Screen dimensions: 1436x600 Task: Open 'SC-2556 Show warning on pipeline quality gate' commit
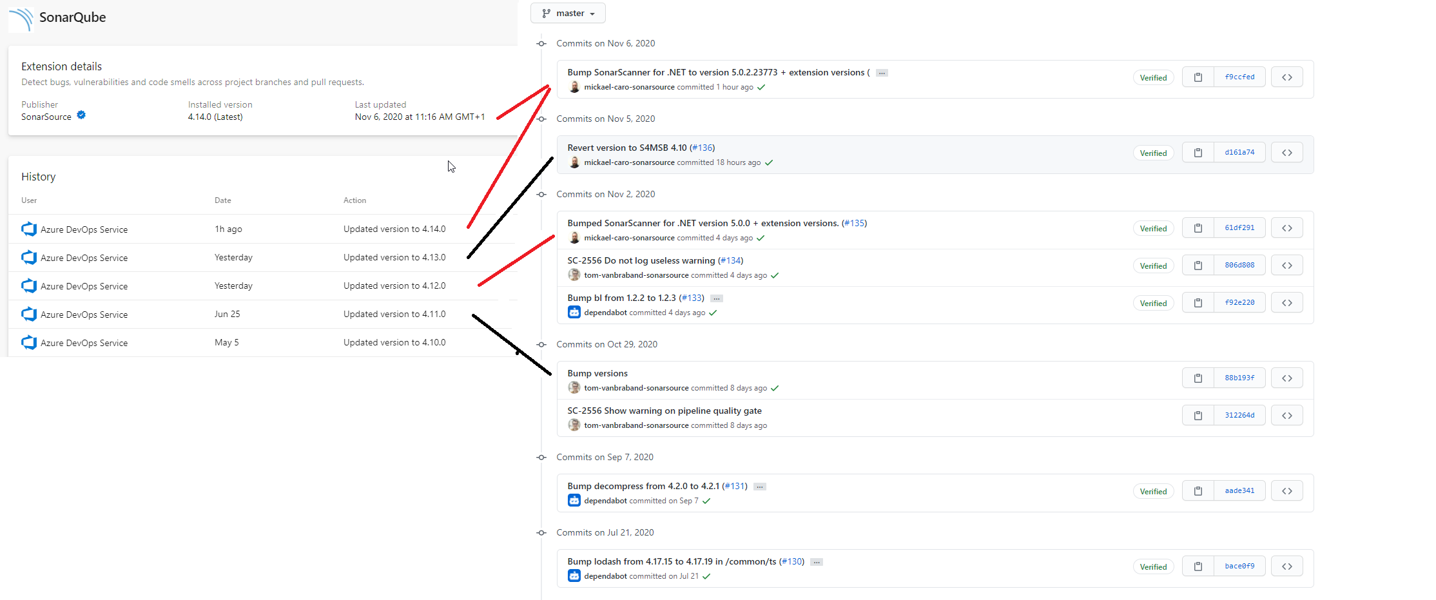click(x=665, y=411)
